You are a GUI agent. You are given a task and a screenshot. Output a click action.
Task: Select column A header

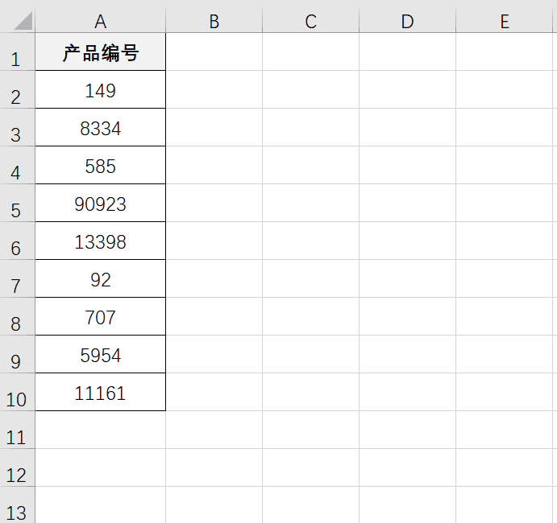101,21
